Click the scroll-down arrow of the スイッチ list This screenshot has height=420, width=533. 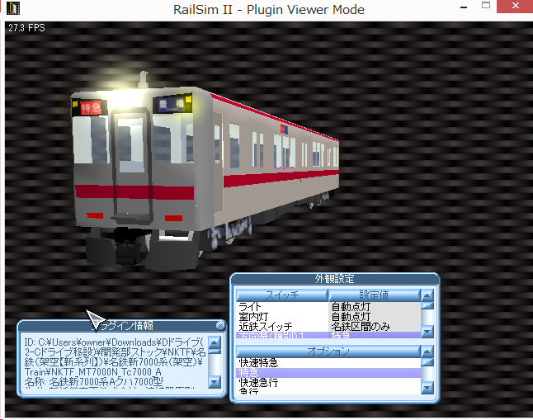click(427, 332)
